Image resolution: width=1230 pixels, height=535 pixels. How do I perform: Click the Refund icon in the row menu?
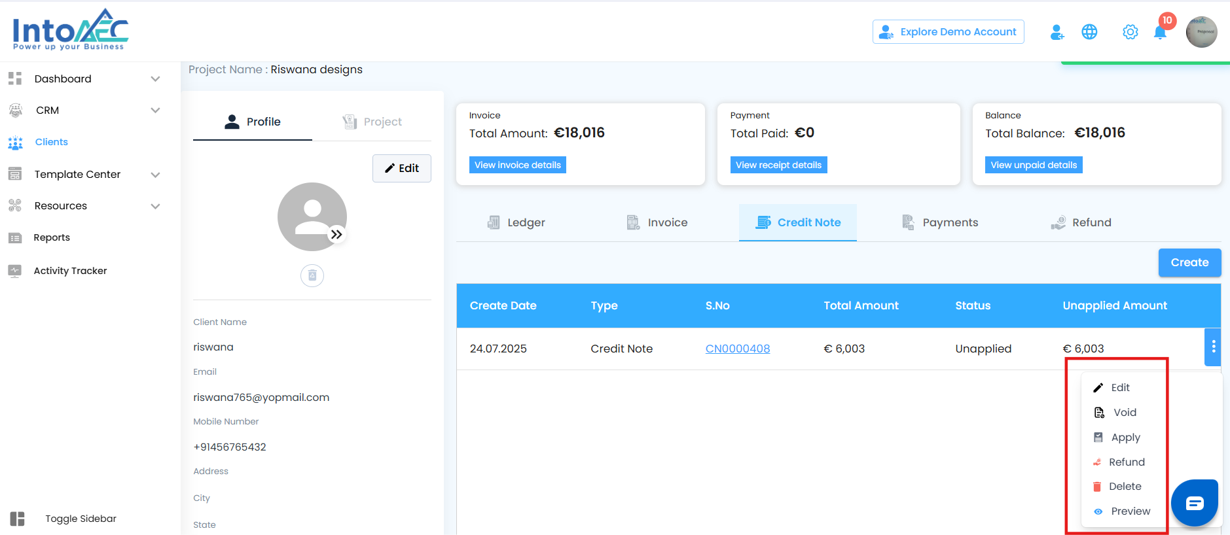(x=1097, y=462)
